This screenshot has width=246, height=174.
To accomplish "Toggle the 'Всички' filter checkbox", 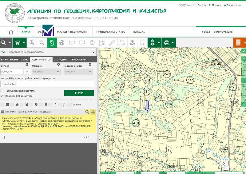I will point(70,105).
